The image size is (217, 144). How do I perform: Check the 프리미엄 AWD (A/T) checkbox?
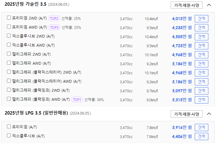coord(9,26)
